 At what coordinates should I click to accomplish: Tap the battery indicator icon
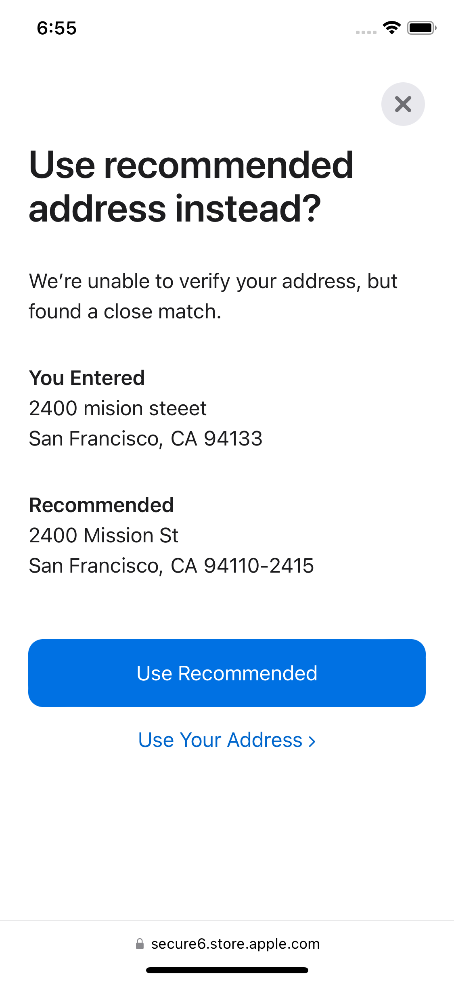[x=422, y=28]
